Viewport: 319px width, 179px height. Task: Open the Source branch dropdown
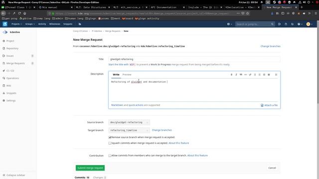(129, 122)
